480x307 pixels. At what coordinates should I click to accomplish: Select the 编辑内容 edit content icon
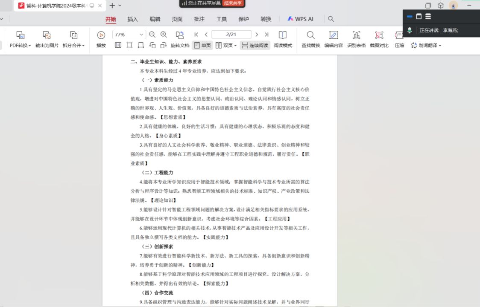pos(333,35)
